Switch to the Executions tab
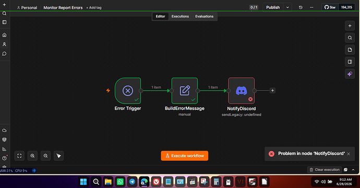Screen dimensions: 360x188 coord(180,16)
